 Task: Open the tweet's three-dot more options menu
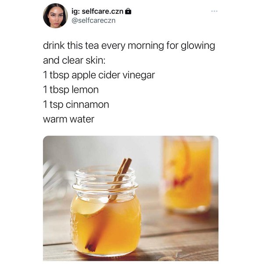point(214,11)
